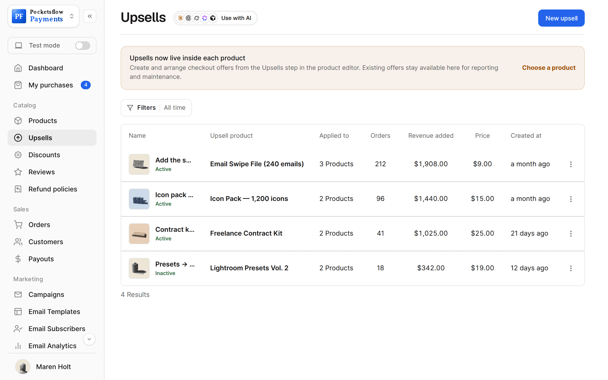Collapse the sidebar with double-chevron button

pyautogui.click(x=90, y=16)
